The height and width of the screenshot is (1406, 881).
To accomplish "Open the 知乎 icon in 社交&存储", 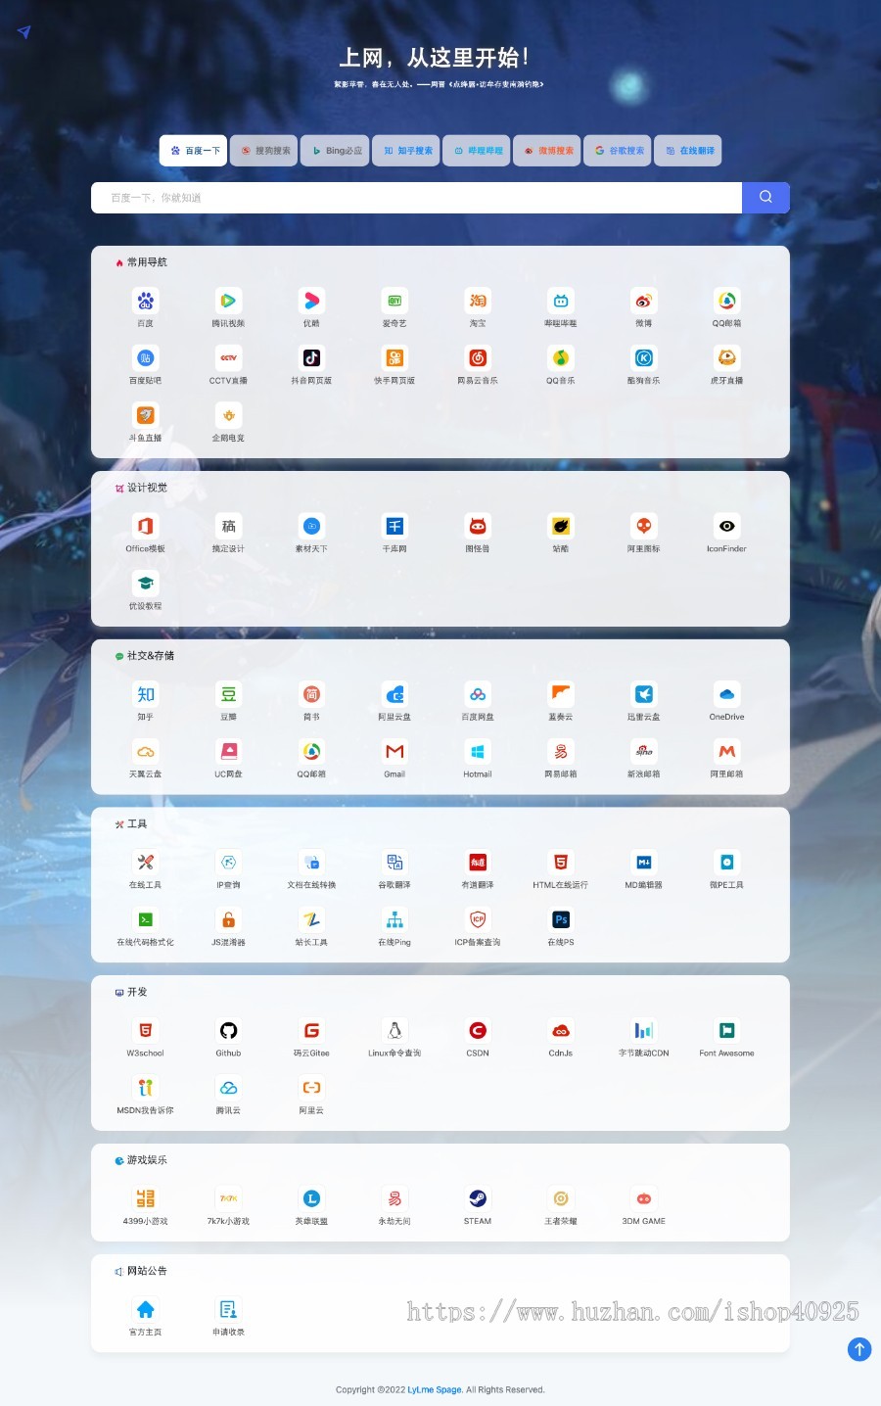I will 146,694.
